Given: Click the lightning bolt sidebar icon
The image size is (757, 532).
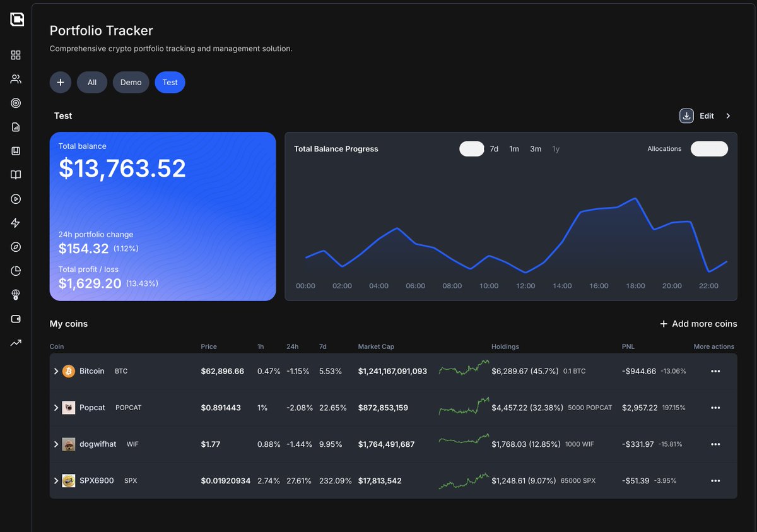Looking at the screenshot, I should 16,223.
